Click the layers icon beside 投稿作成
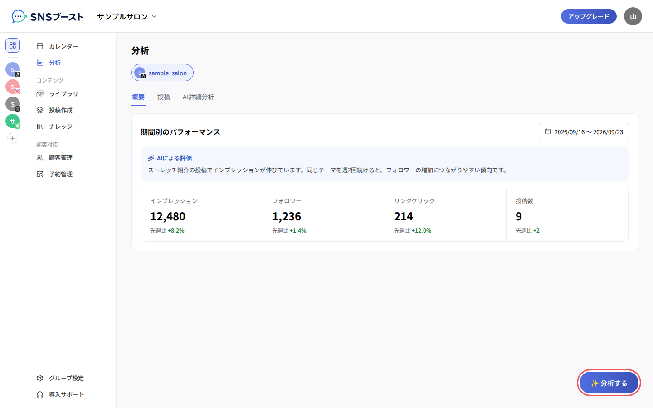The height and width of the screenshot is (408, 653). 40,110
